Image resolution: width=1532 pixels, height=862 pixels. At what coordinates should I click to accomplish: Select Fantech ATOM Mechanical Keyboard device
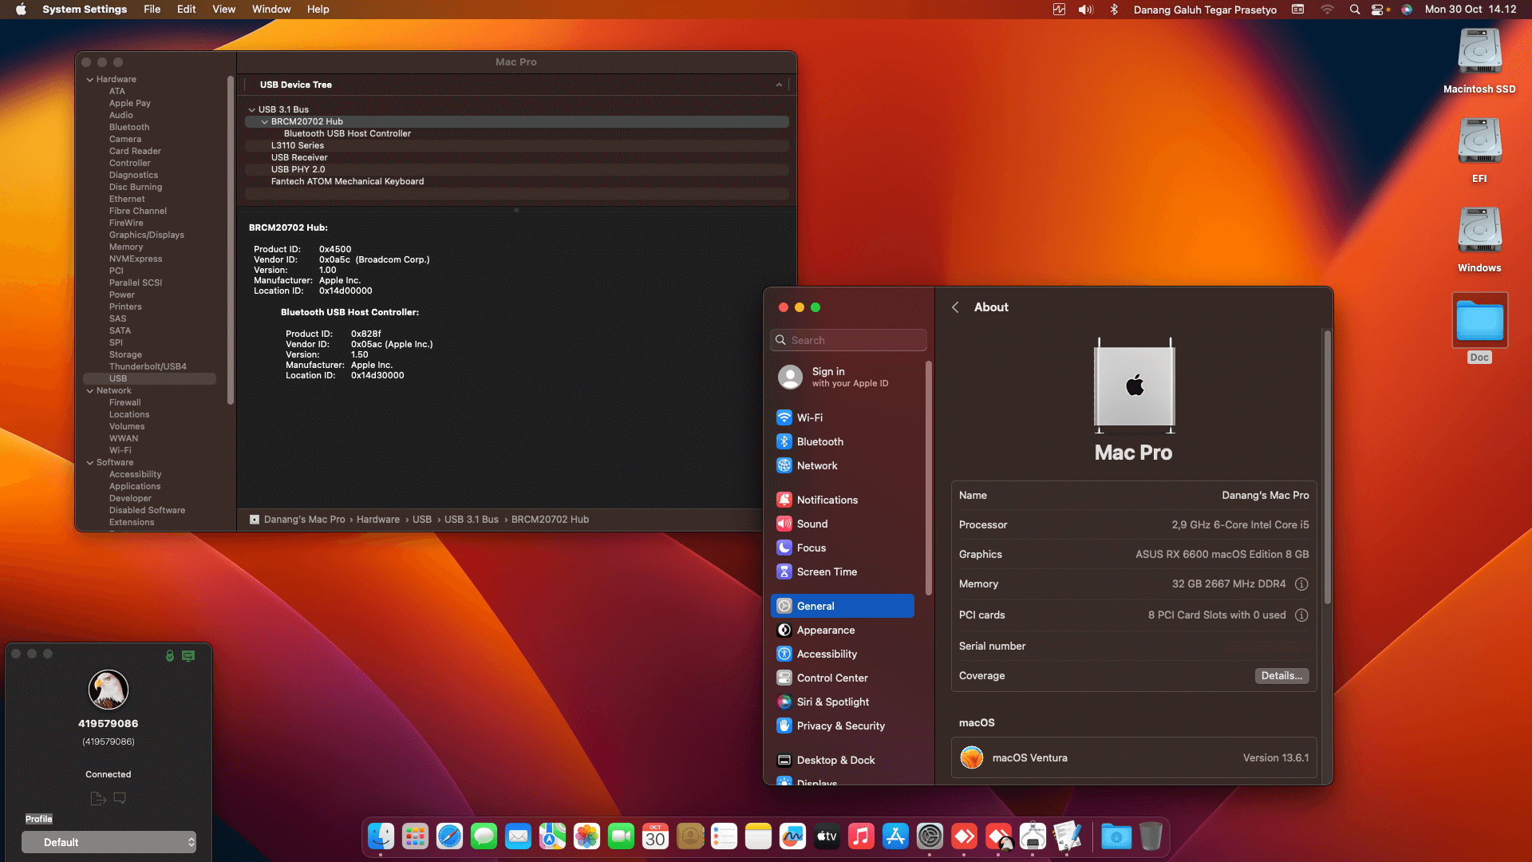click(517, 182)
